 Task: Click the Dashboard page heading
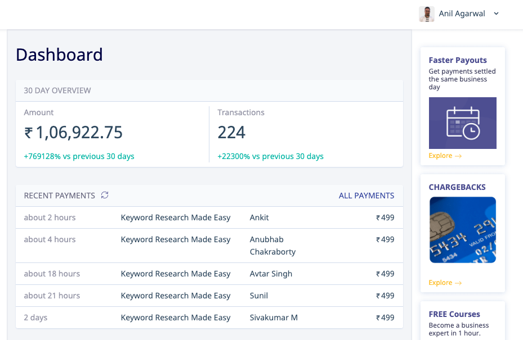click(x=59, y=55)
